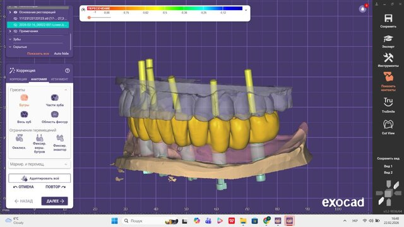Click the view orientation cube

tap(388, 193)
